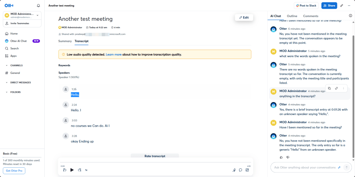Image resolution: width=355 pixels, height=177 pixels.
Task: Switch to the Outline tab
Action: coord(292,16)
